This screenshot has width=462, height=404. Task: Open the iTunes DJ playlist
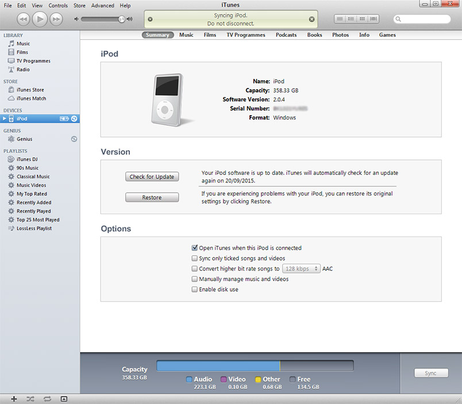pyautogui.click(x=40, y=159)
